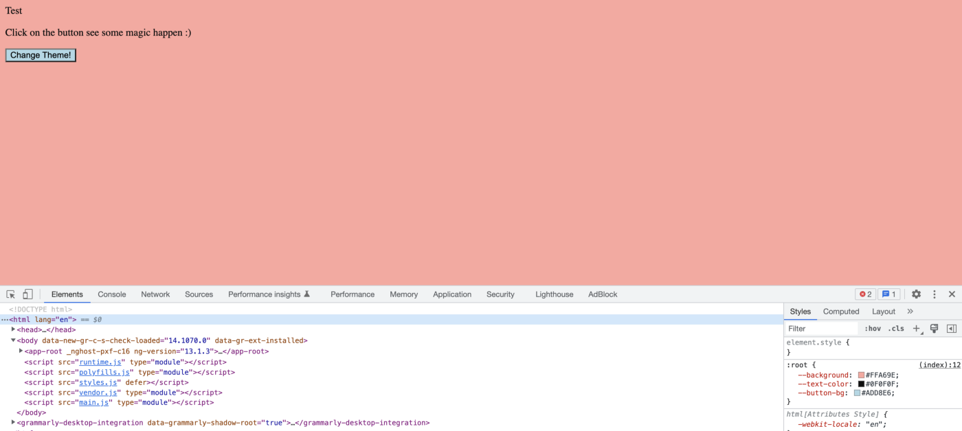Open the vendor.js script link
This screenshot has width=962, height=431.
98,393
